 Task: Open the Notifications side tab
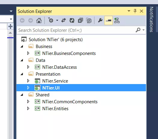click(x=151, y=20)
